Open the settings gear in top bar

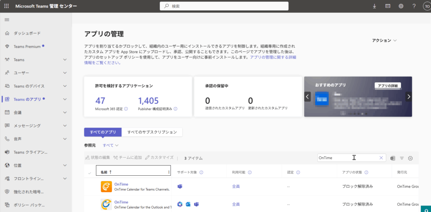[401, 6]
